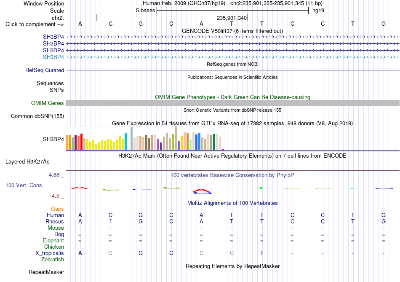Screen dimensions: 400x282
Task: Select the Rhesus species label
Action: coord(55,221)
